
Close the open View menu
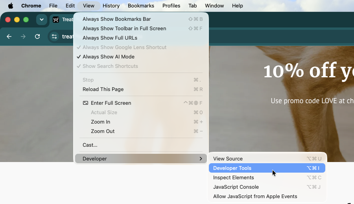click(88, 5)
